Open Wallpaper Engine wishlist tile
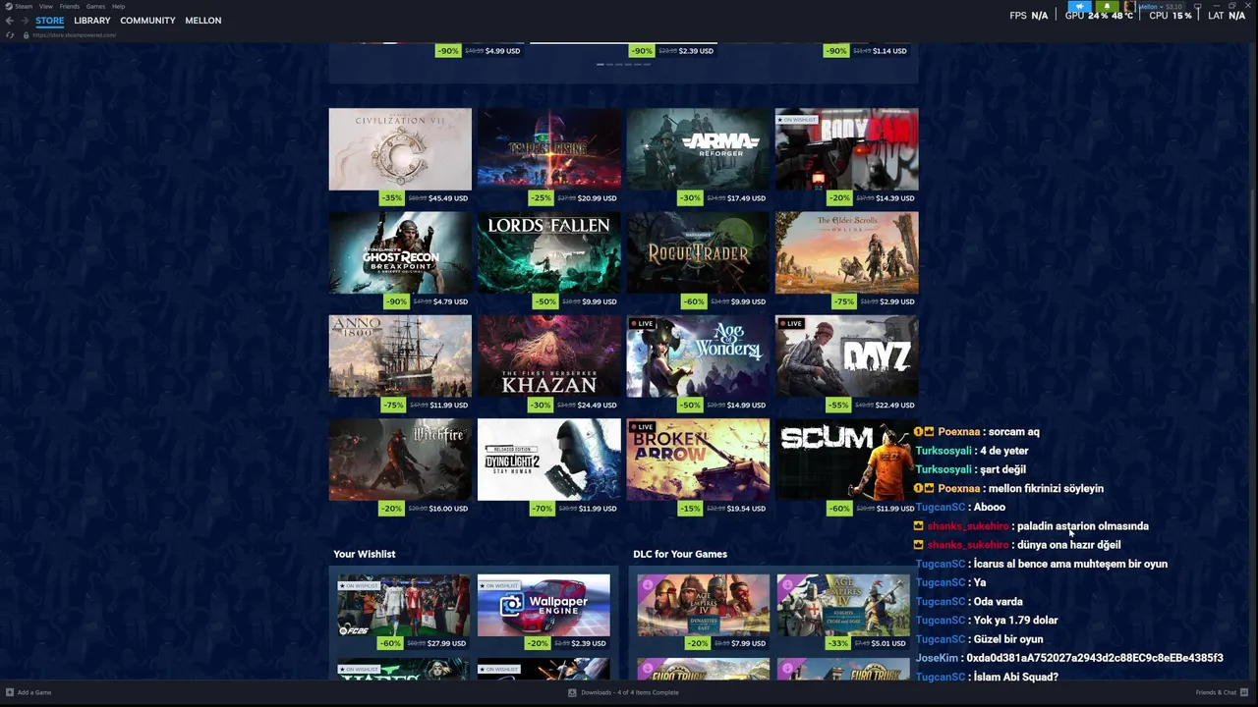The height and width of the screenshot is (707, 1258). 543,606
